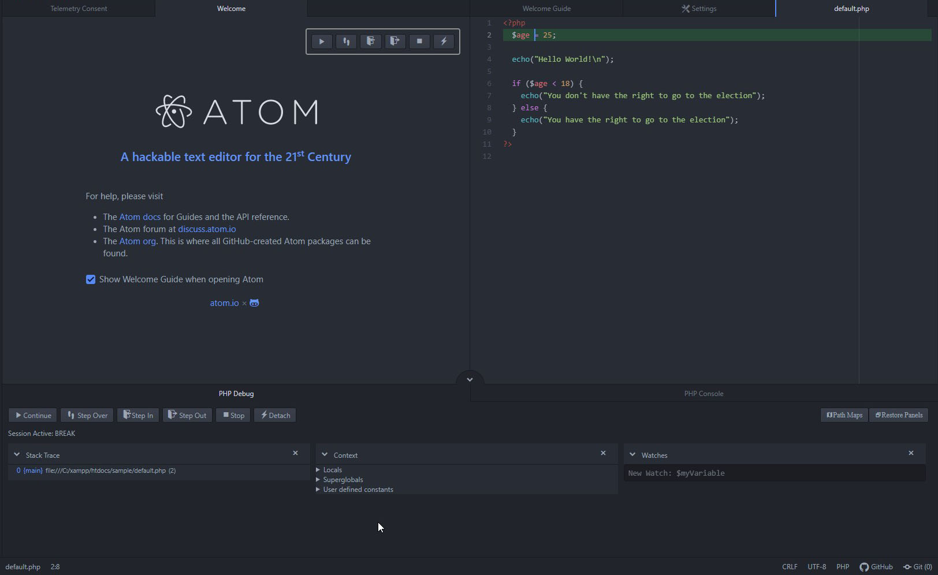Close the Stack Trace panel
Image resolution: width=938 pixels, height=575 pixels.
(295, 453)
